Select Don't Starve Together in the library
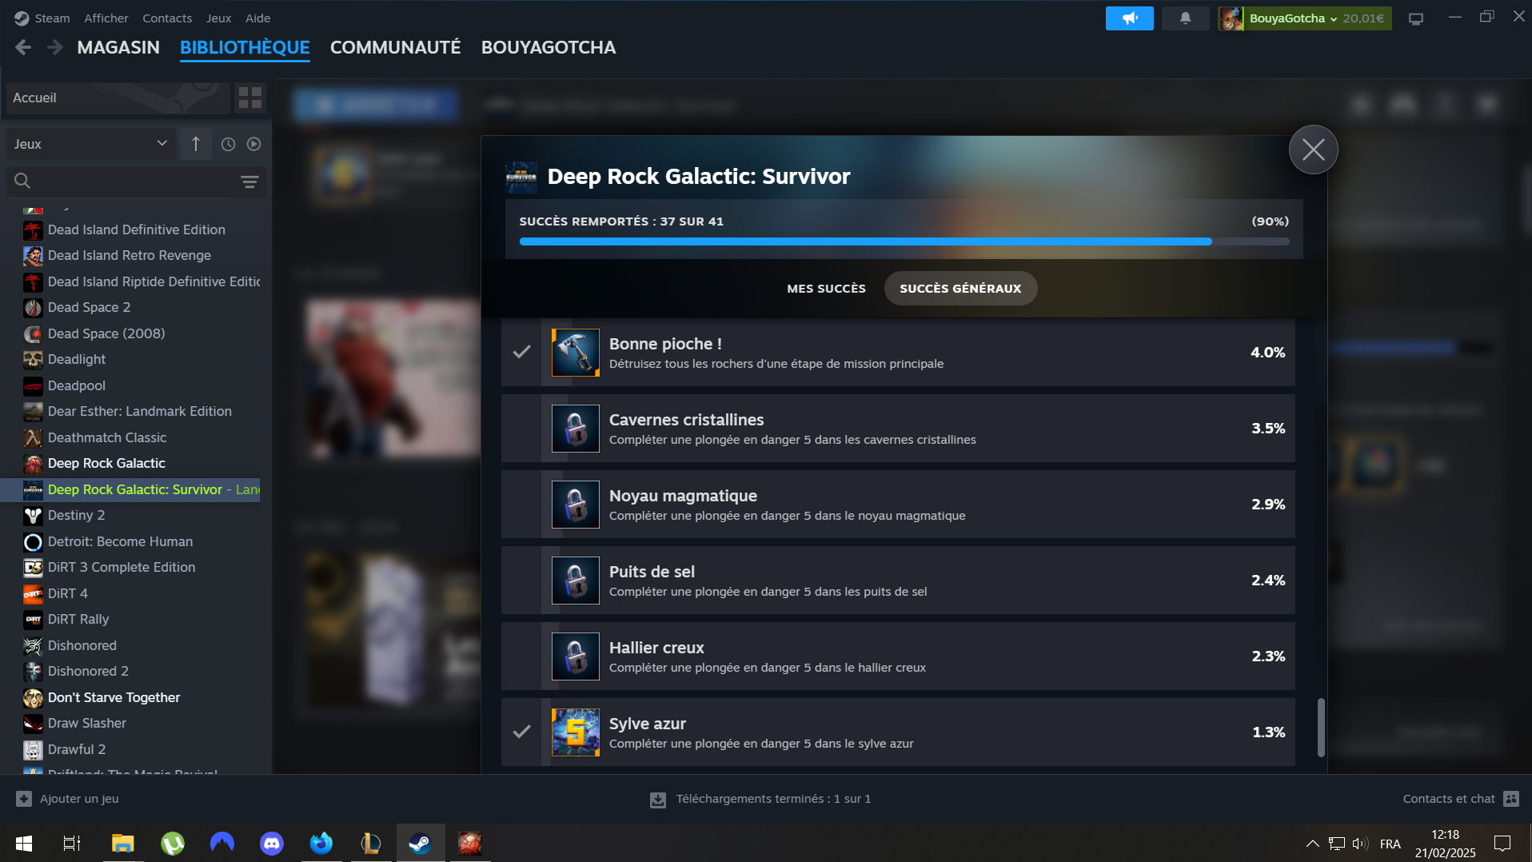The height and width of the screenshot is (862, 1532). pyautogui.click(x=114, y=698)
